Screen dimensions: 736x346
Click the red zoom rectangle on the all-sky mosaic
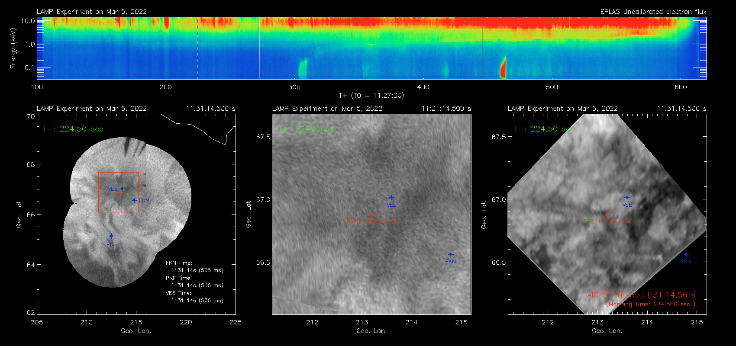118,192
